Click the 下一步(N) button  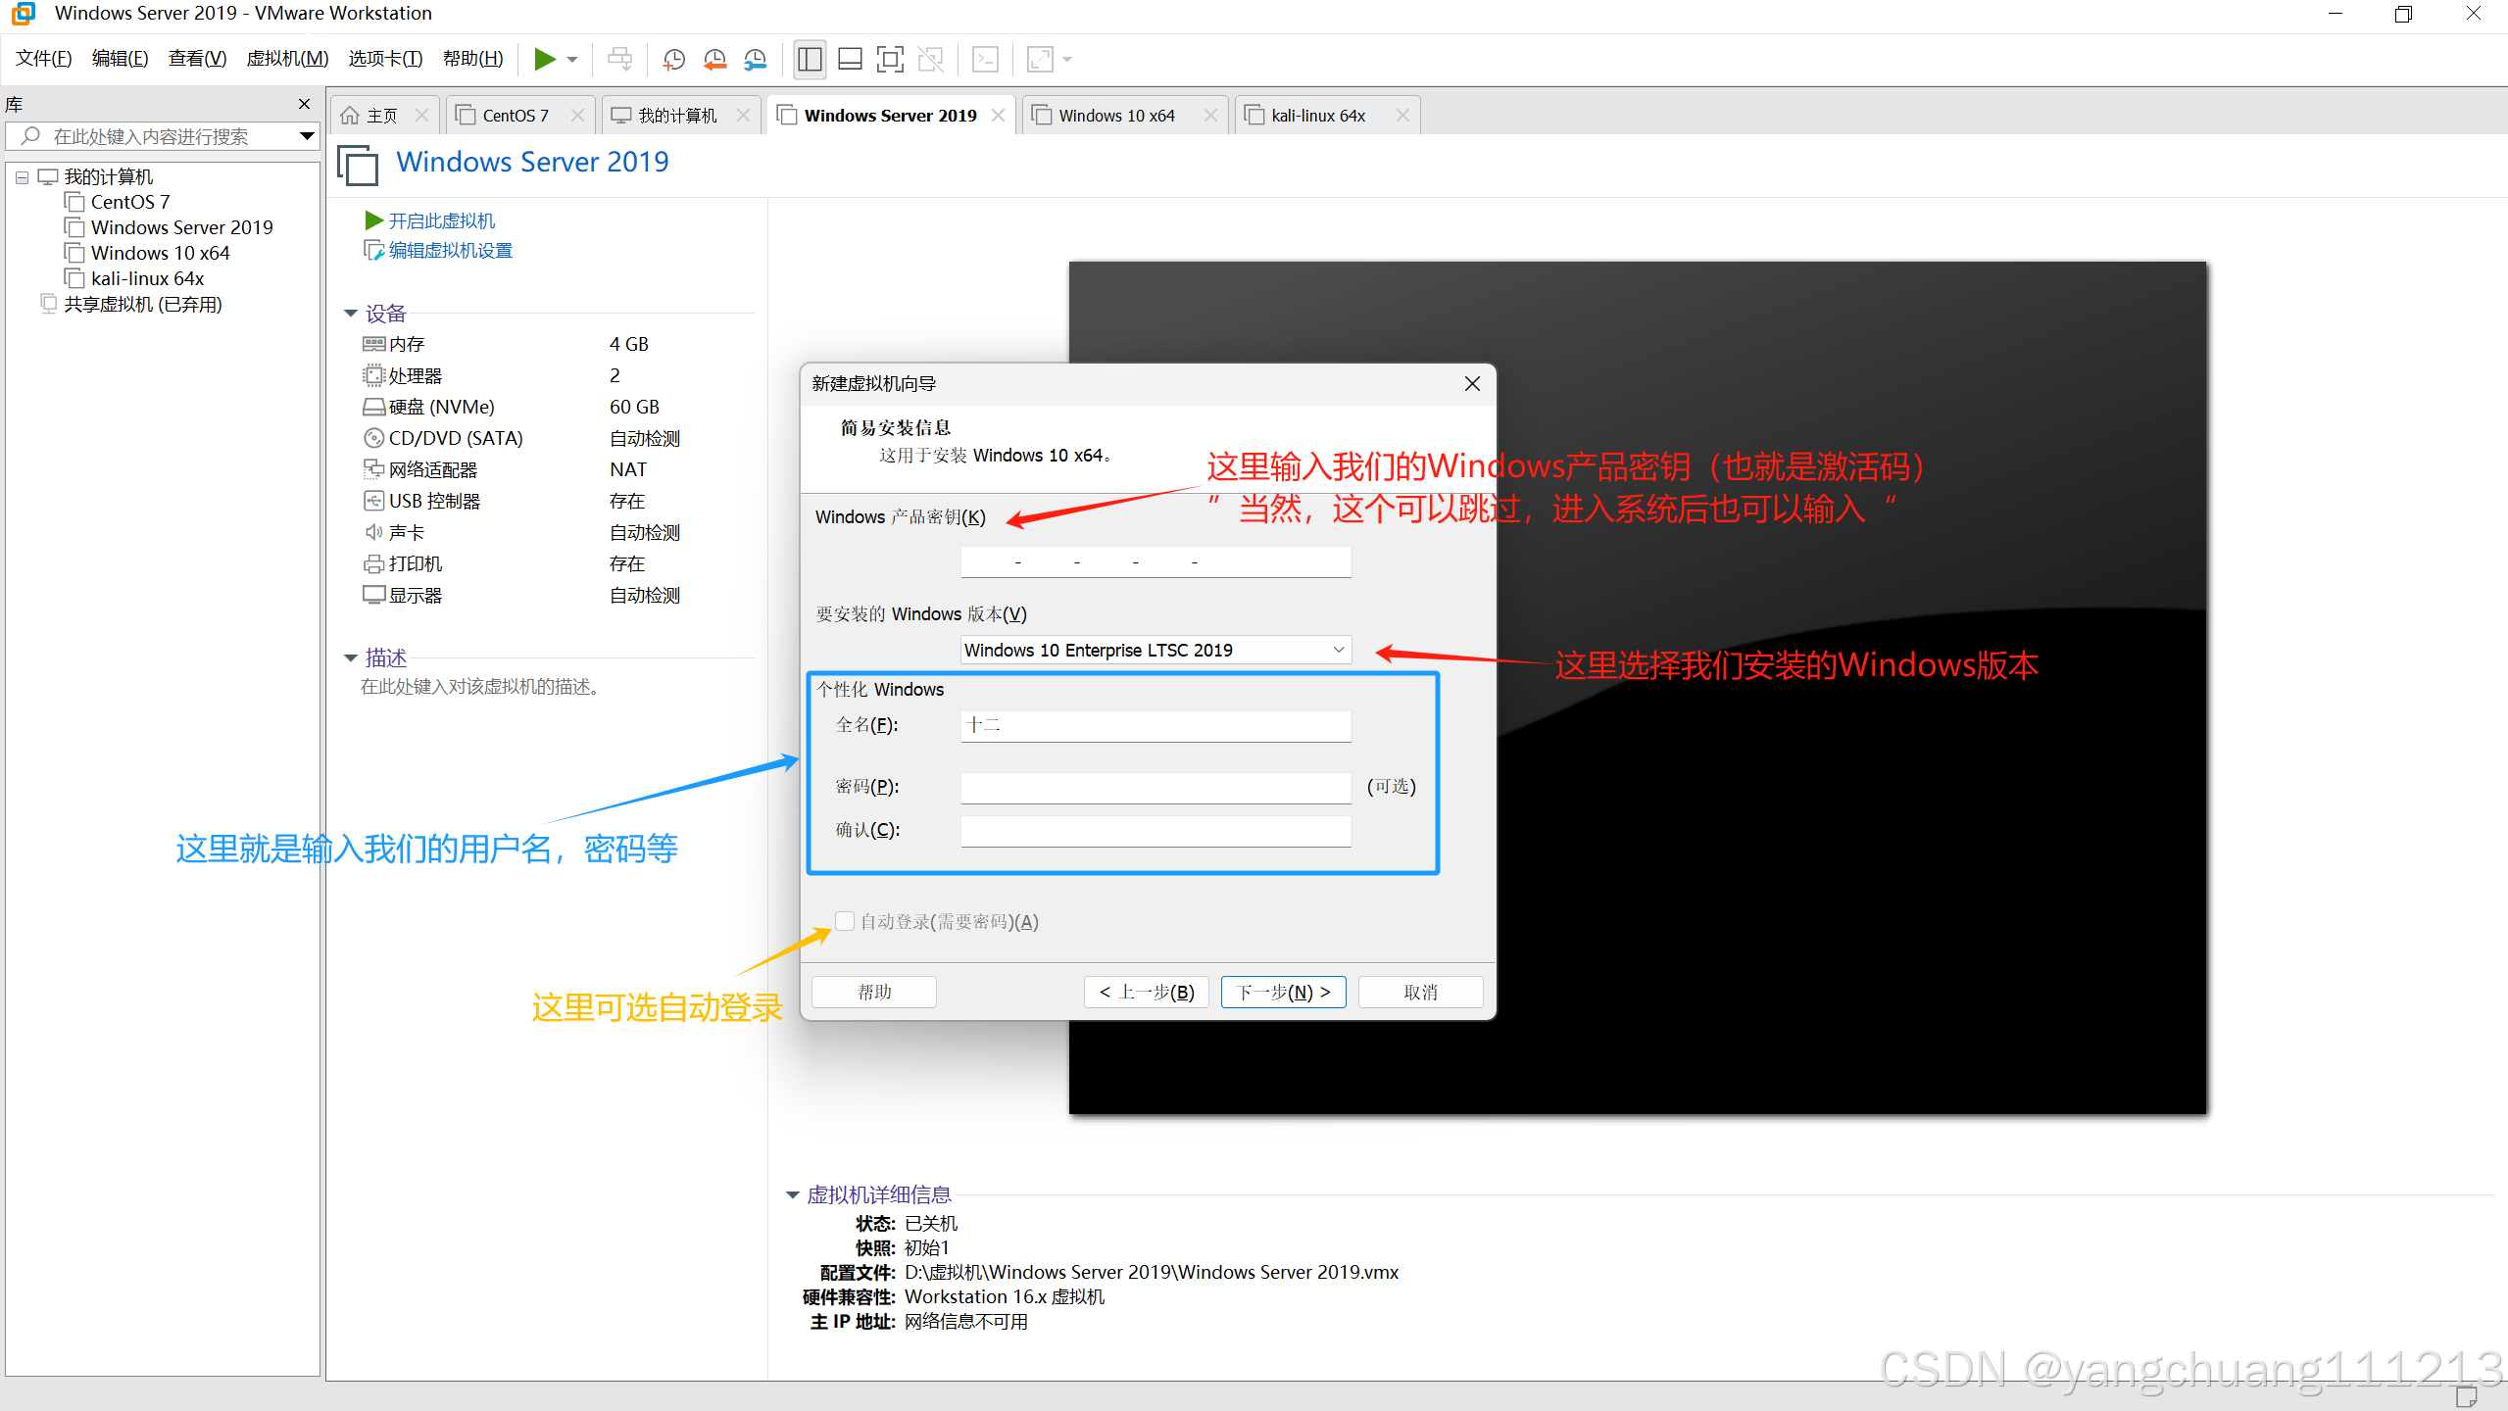pyautogui.click(x=1283, y=992)
